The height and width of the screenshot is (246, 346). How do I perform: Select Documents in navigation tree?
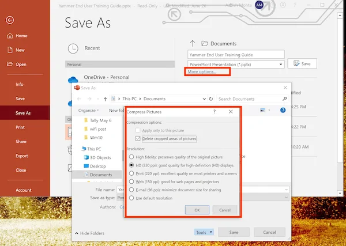tap(98, 175)
